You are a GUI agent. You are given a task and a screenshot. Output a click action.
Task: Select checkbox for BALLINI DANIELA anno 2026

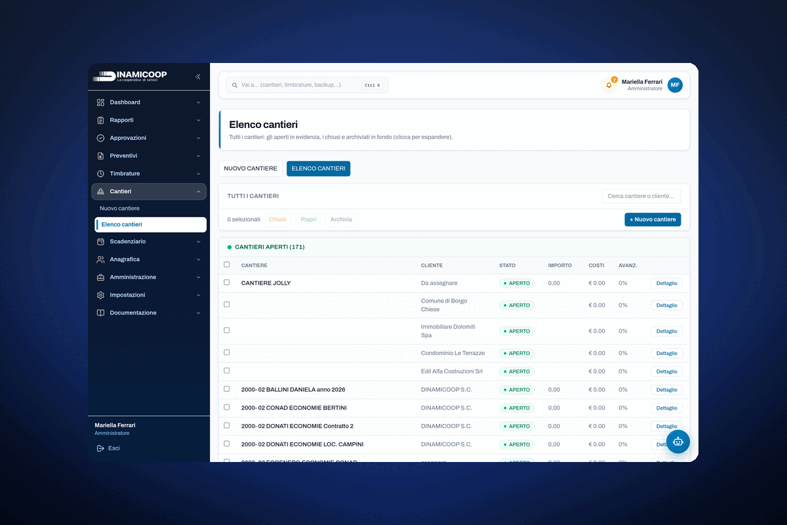pos(227,388)
